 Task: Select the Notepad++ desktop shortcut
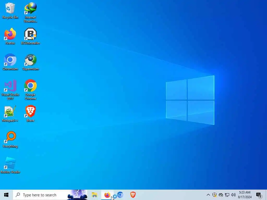pyautogui.click(x=10, y=114)
